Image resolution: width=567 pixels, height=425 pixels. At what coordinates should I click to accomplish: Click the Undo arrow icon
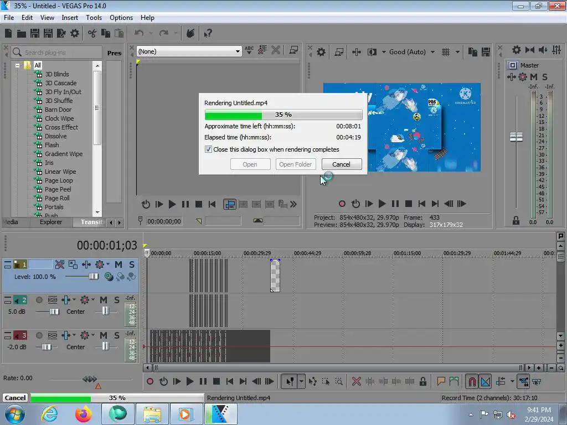click(x=139, y=33)
